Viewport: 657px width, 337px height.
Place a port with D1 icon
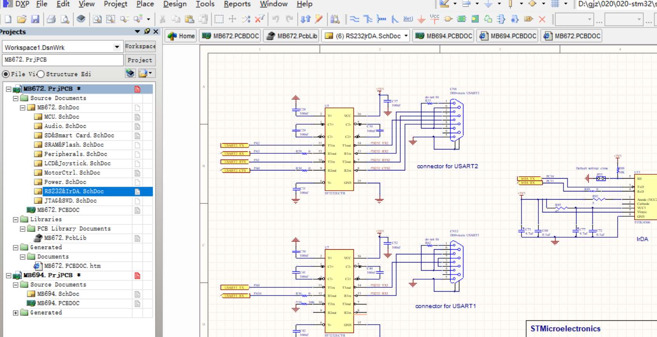tap(528, 19)
